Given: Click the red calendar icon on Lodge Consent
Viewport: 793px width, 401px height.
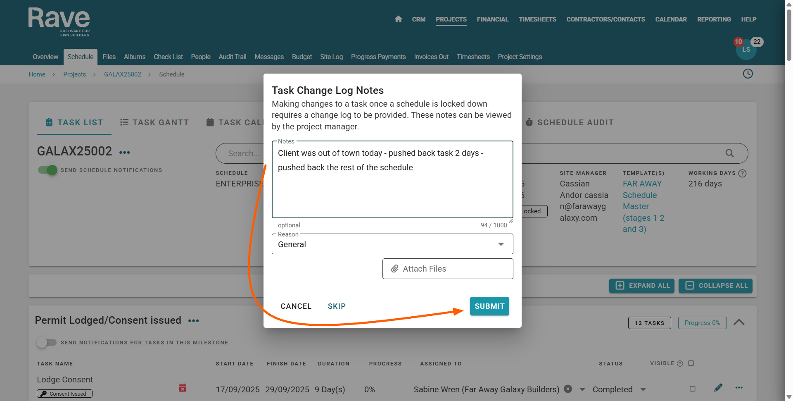Looking at the screenshot, I should (x=183, y=388).
